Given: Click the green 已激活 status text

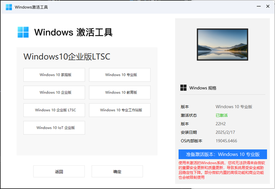Looking at the screenshot, I should coord(222,115).
